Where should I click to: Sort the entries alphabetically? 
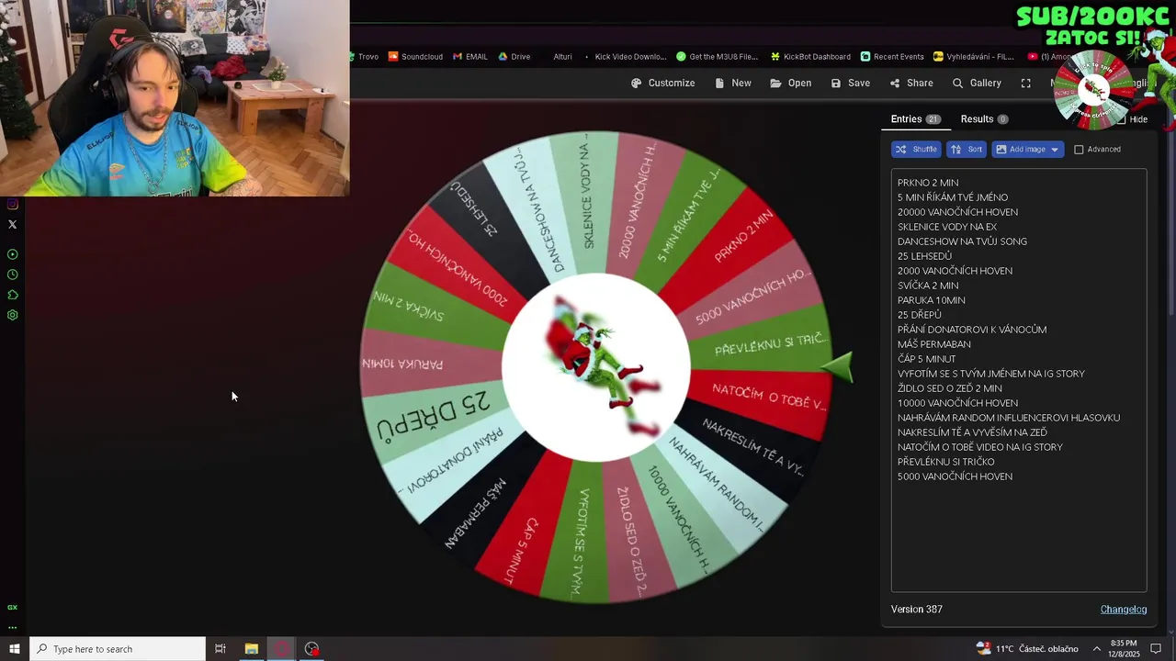point(967,150)
